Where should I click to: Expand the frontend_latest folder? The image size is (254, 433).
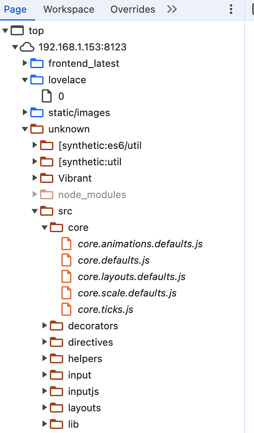pos(25,63)
